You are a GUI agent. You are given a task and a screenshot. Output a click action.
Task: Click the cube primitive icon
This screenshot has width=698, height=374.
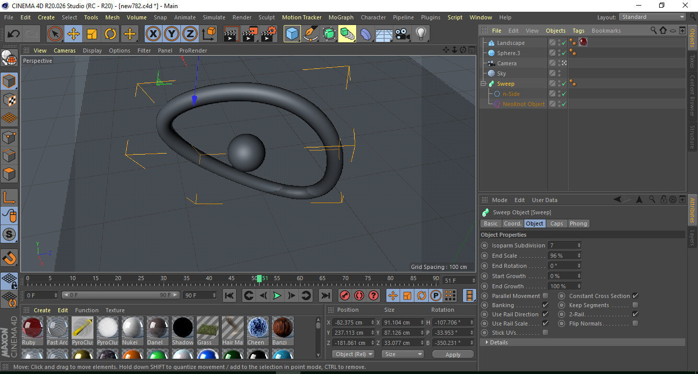[292, 34]
